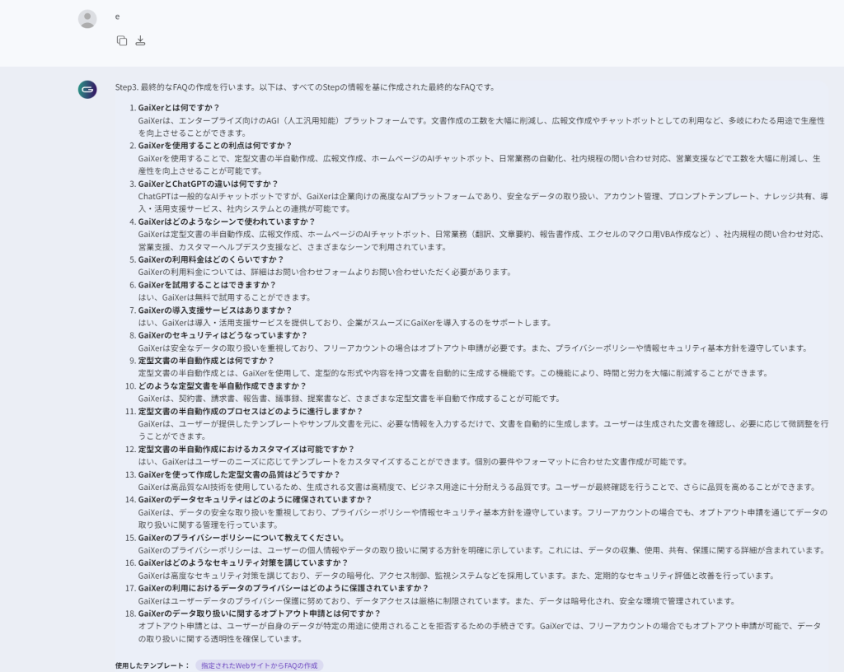
Task: Click FAQ heading "GaiXerはどのようなシーンで使われていますか？"
Action: [227, 222]
